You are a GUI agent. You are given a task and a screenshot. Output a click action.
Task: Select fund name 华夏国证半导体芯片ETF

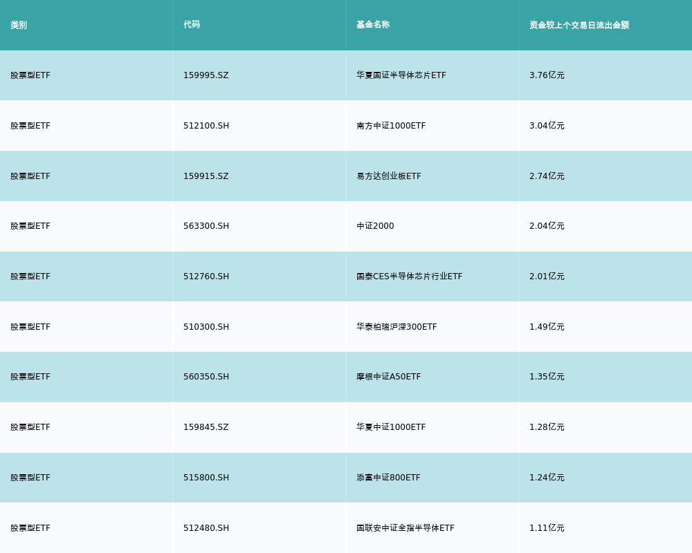[401, 75]
